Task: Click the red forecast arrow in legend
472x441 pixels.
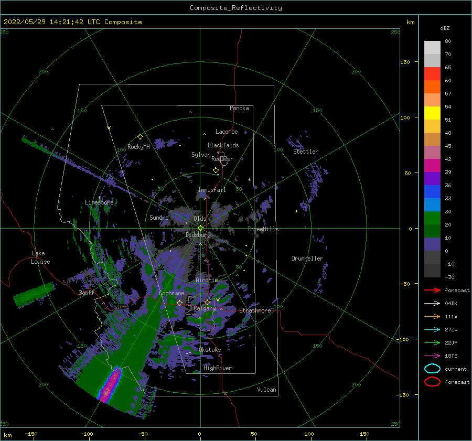Action: (x=432, y=290)
